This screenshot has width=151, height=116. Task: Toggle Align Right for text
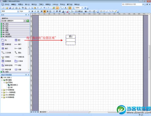pyautogui.click(x=48, y=11)
